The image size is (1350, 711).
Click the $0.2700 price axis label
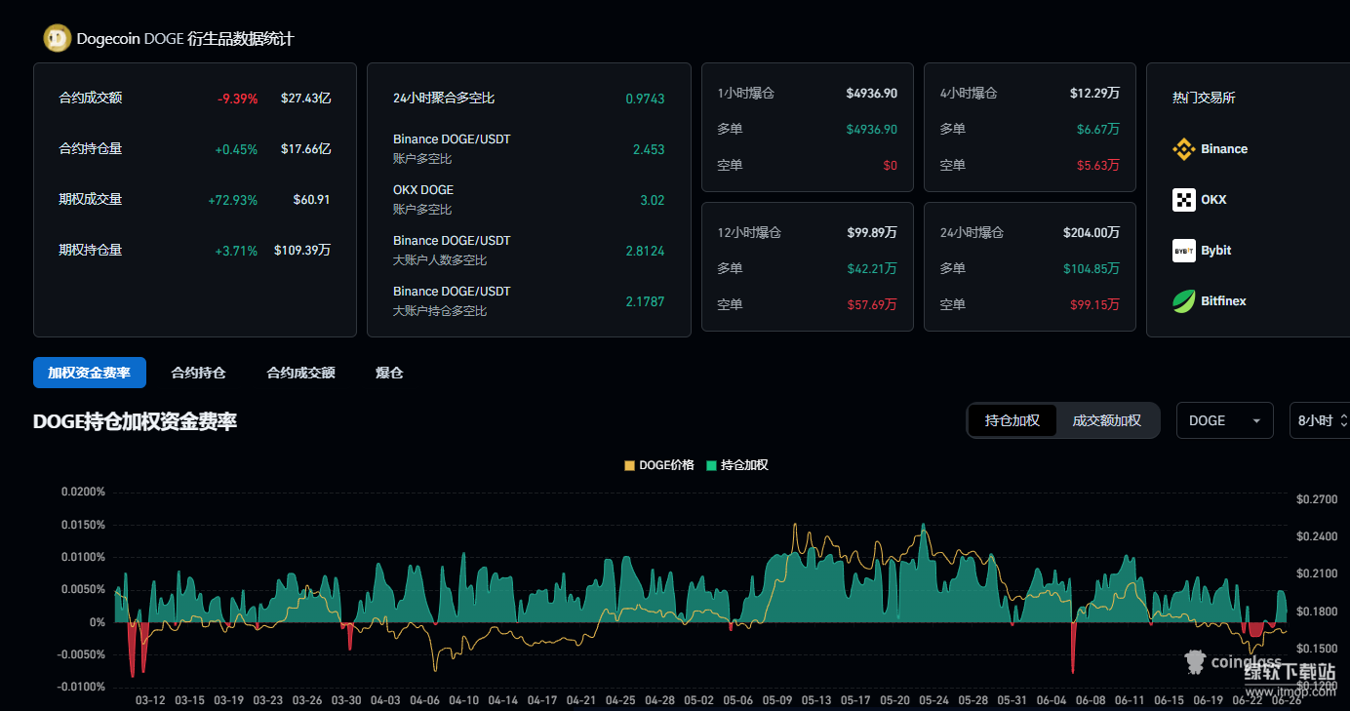[x=1317, y=499]
